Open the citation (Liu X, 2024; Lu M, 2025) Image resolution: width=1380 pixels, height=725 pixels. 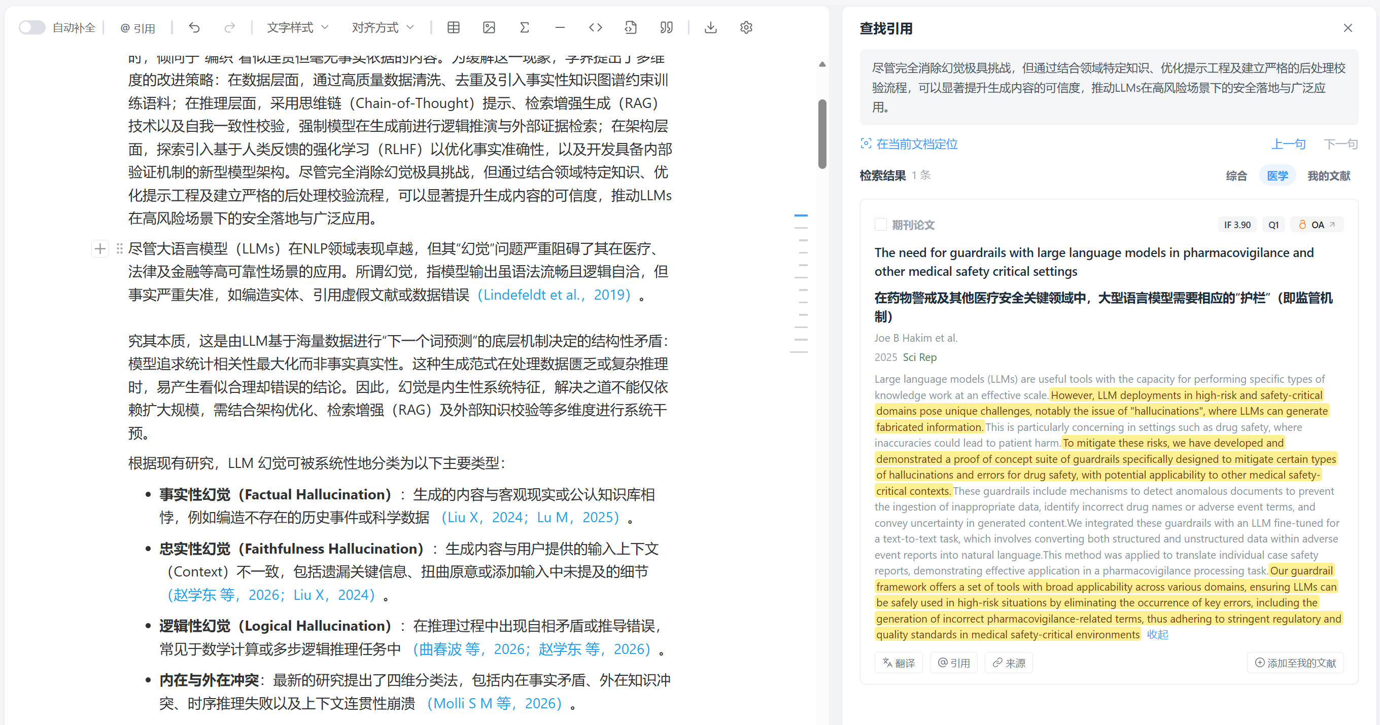click(x=530, y=517)
